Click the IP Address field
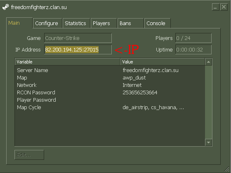 78,49
